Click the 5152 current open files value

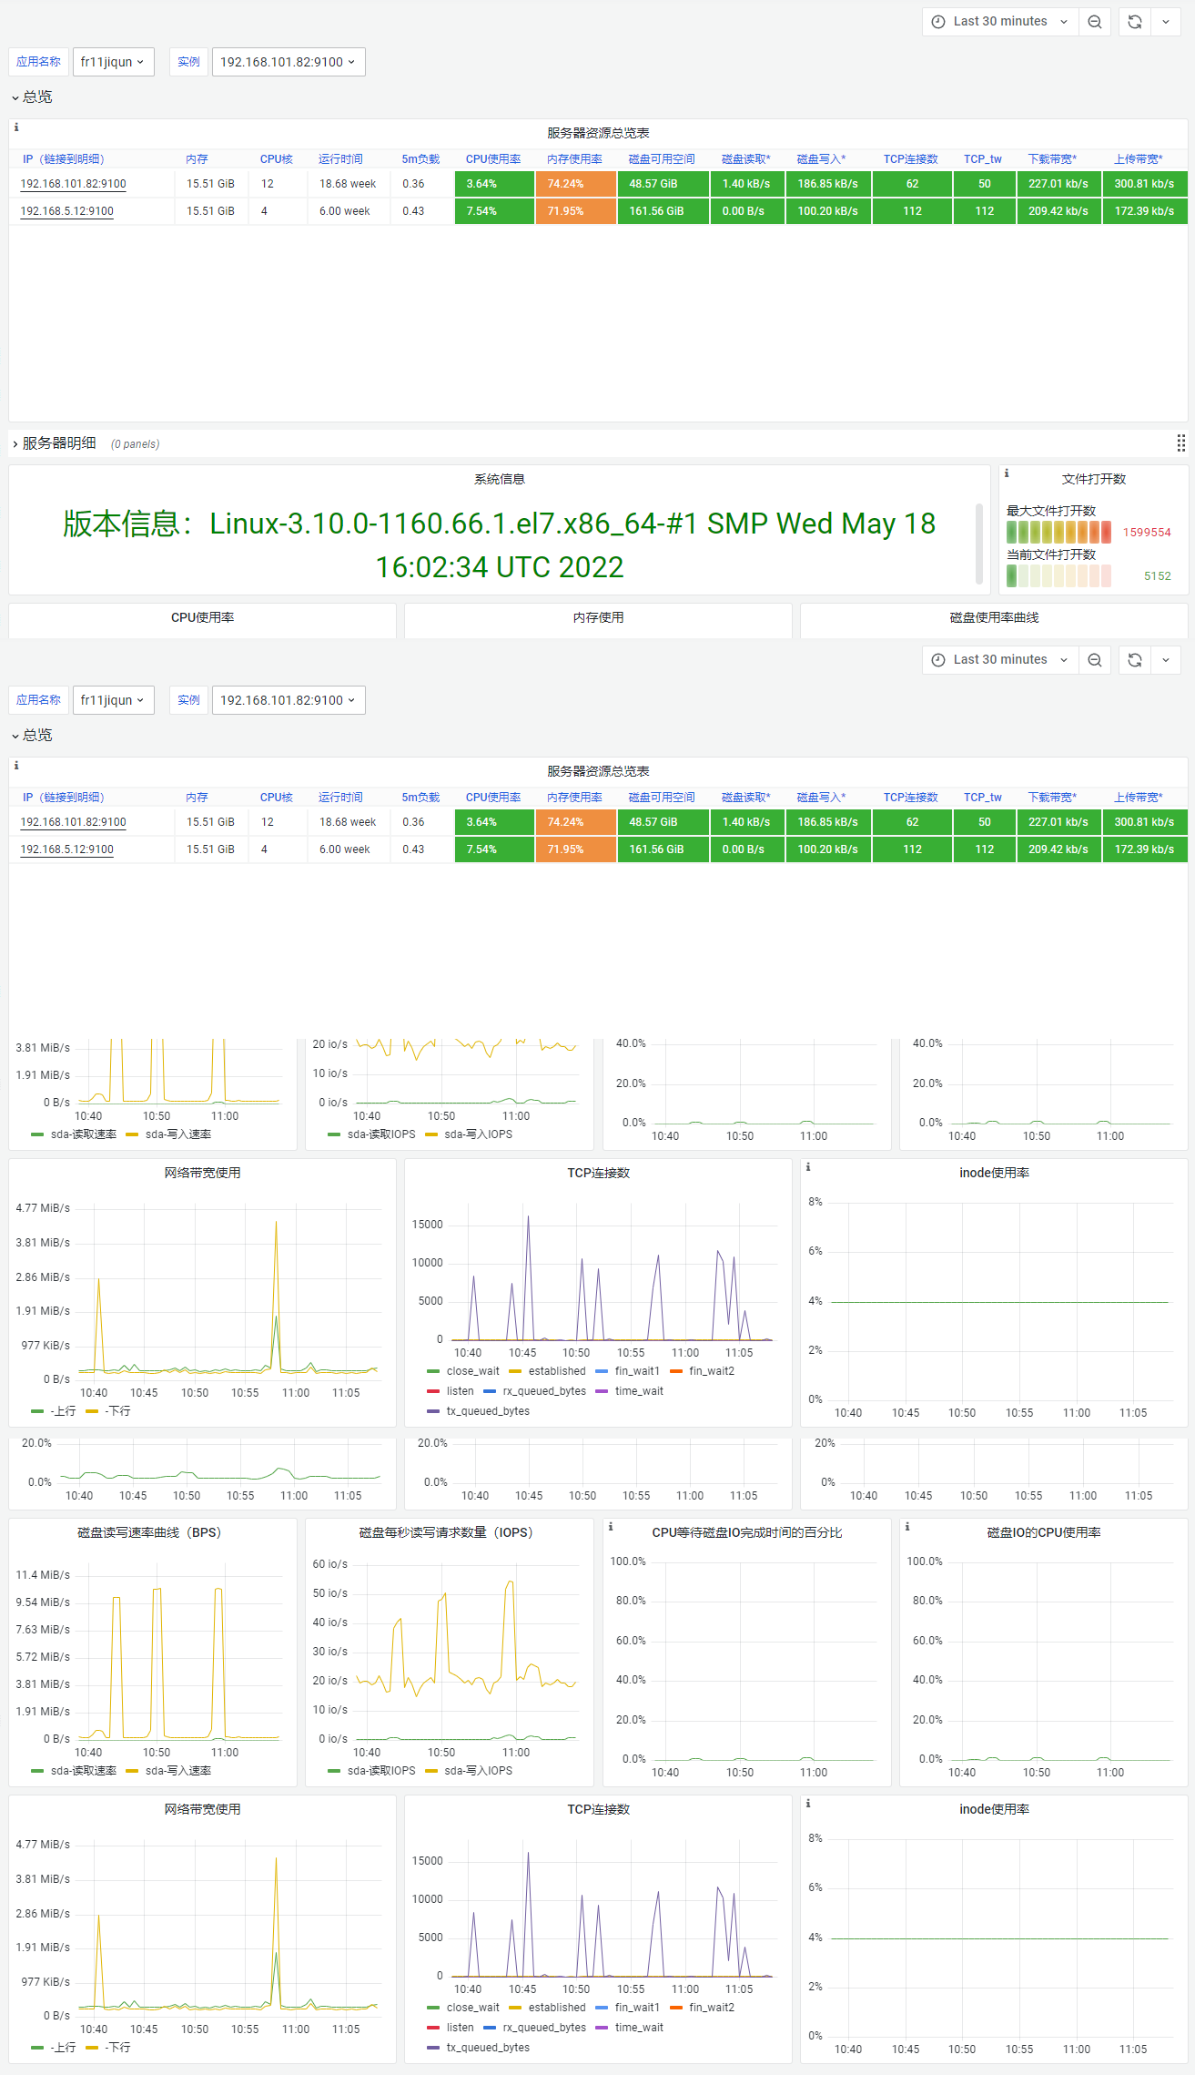pyautogui.click(x=1158, y=576)
